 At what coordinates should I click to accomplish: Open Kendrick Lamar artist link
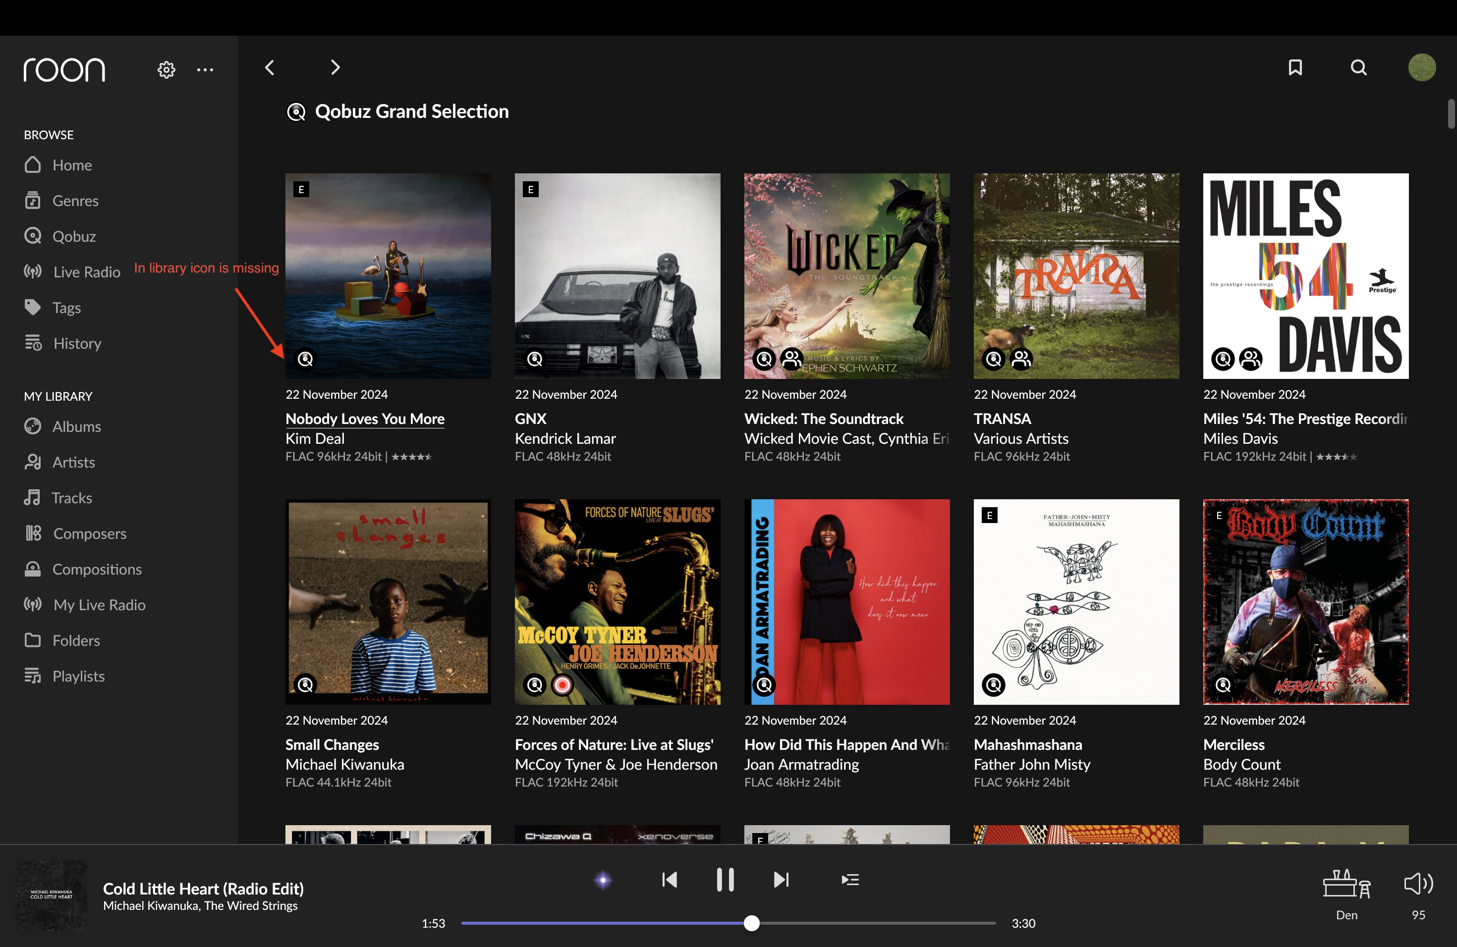point(565,438)
